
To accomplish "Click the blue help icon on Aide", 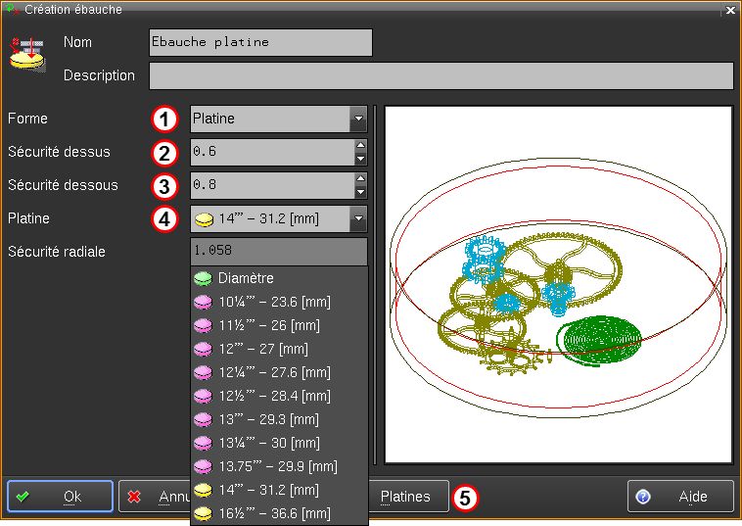I will click(x=643, y=497).
